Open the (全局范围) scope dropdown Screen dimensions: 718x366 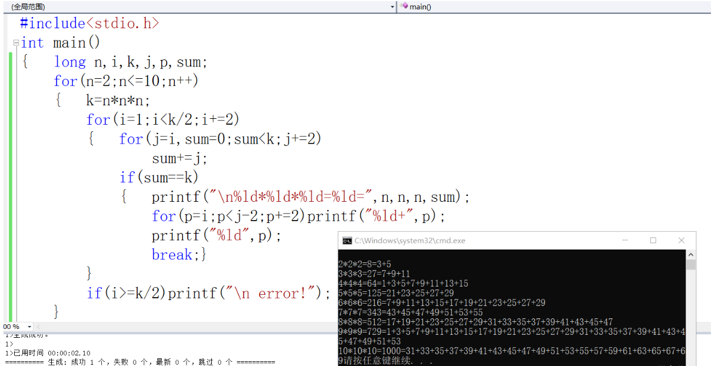(x=393, y=6)
